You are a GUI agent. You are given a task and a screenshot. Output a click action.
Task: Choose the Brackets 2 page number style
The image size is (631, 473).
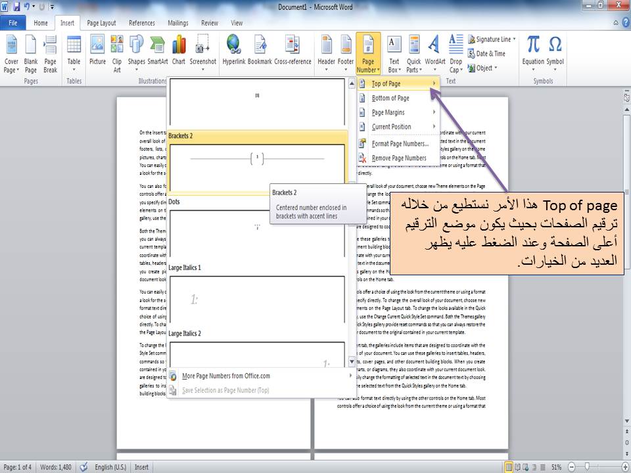(257, 162)
